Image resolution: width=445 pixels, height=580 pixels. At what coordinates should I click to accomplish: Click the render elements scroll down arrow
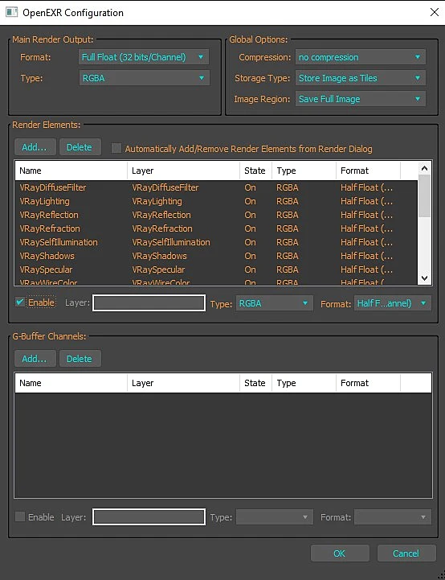coord(424,278)
